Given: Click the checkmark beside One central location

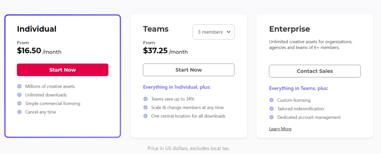Looking at the screenshot, I should pos(145,116).
